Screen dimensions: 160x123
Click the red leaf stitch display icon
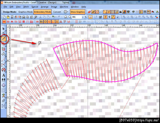(x=89, y=12)
